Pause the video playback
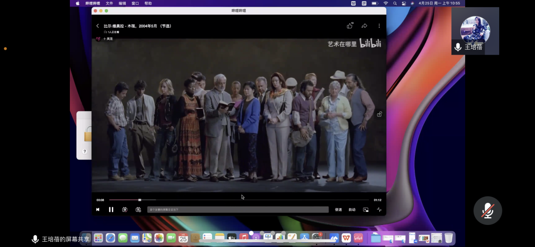The image size is (535, 247). coord(111,210)
